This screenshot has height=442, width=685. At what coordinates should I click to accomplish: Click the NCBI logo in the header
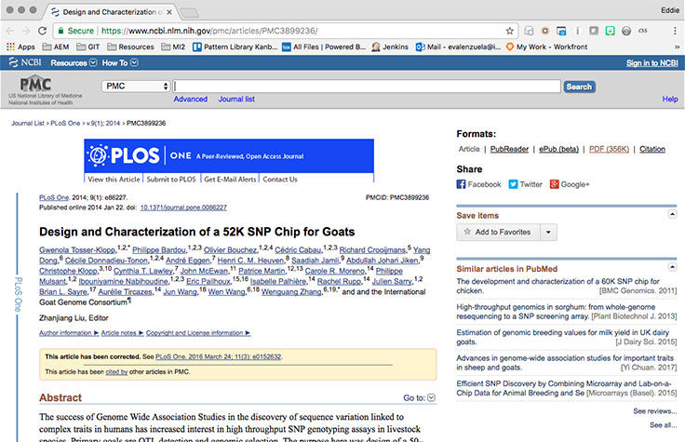pyautogui.click(x=26, y=62)
